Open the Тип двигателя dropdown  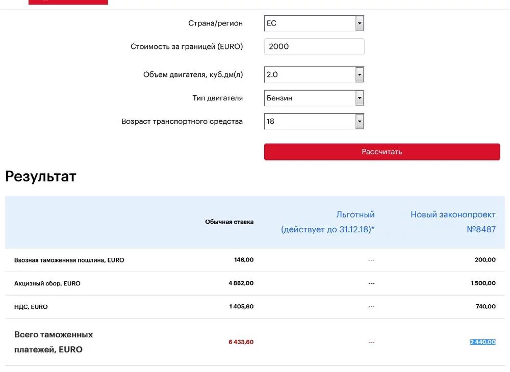(x=314, y=98)
